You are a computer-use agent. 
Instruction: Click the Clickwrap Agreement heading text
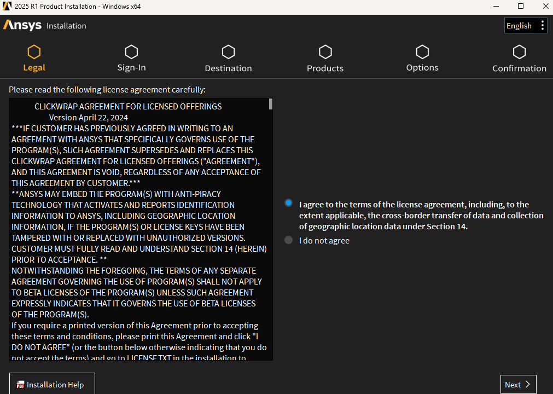128,107
